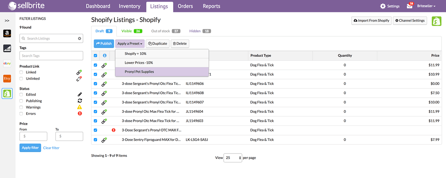Expand the collapsed sidebar with >> arrows
The height and width of the screenshot is (178, 446).
7,20
